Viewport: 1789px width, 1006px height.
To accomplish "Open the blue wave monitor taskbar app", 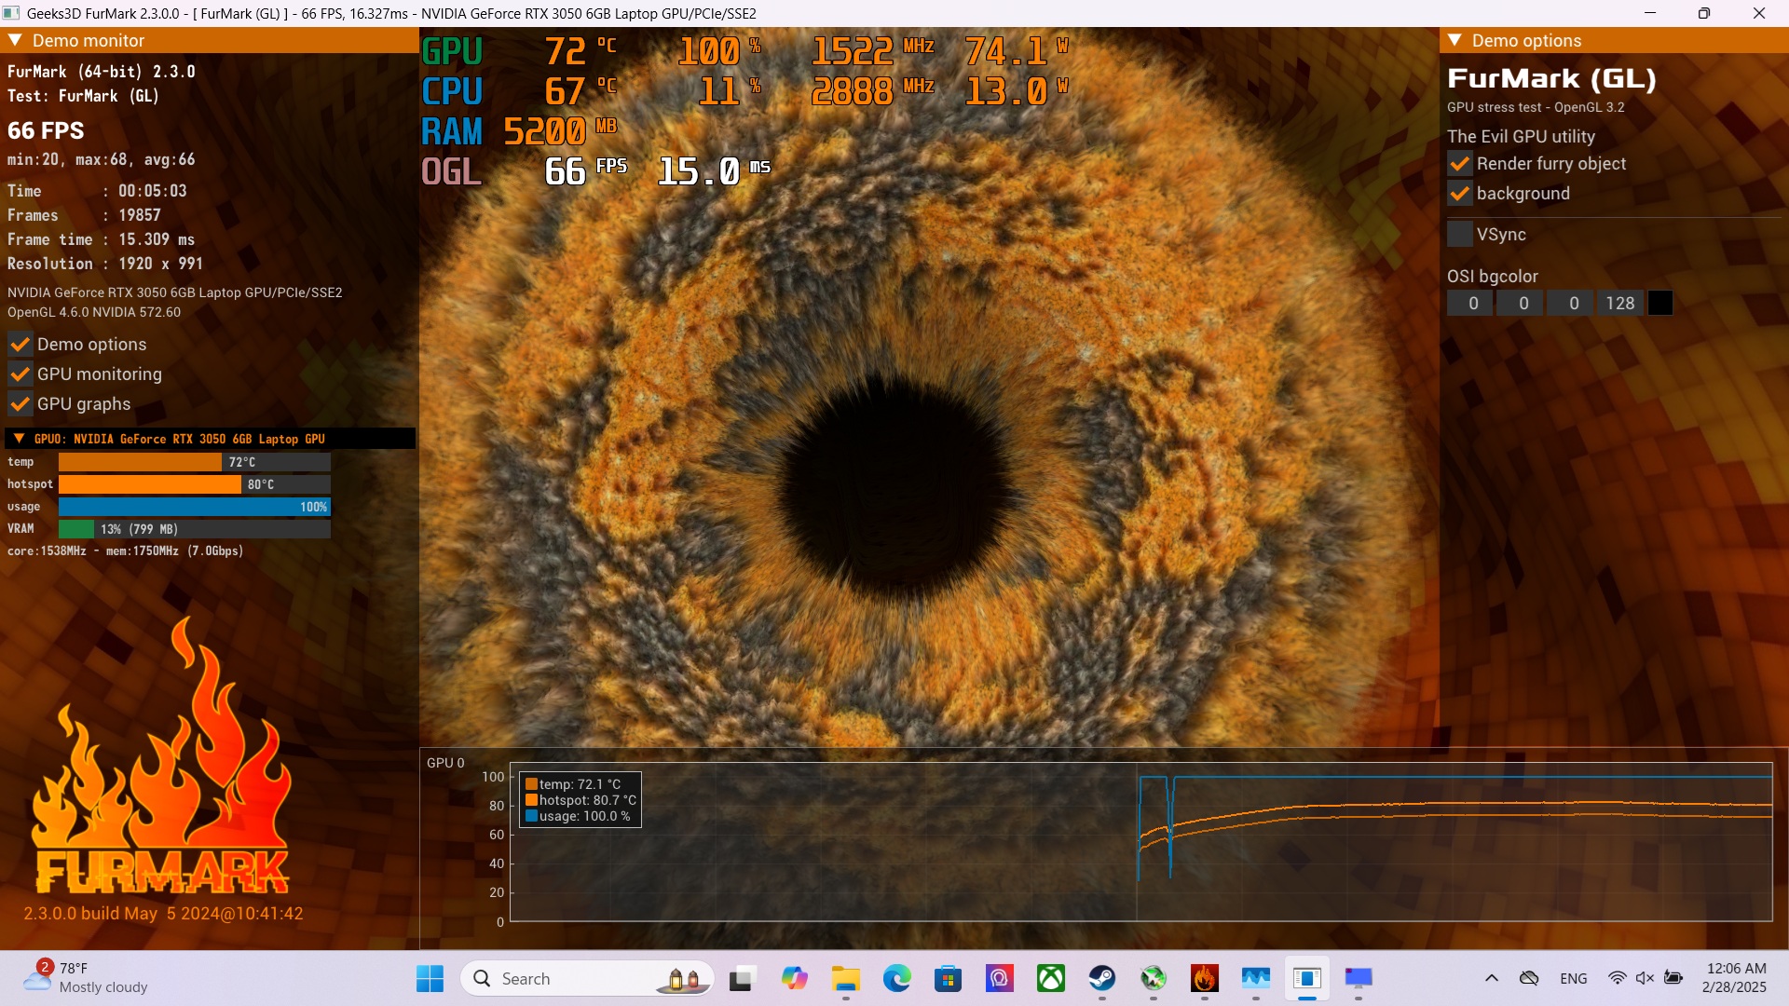I will click(1256, 979).
